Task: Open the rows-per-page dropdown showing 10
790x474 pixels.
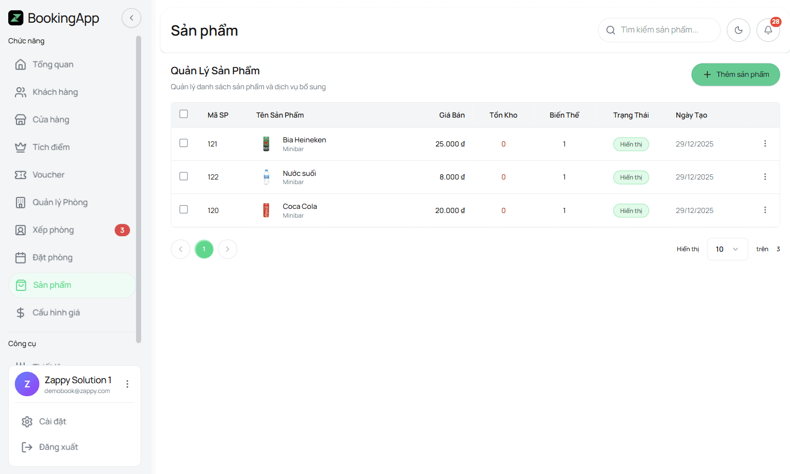Action: click(x=727, y=249)
